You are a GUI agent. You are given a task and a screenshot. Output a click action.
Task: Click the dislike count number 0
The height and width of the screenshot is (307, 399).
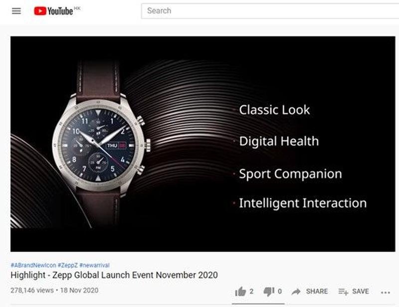point(280,292)
